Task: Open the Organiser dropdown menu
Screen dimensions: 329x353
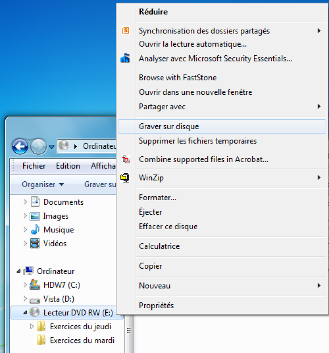Action: (43, 184)
